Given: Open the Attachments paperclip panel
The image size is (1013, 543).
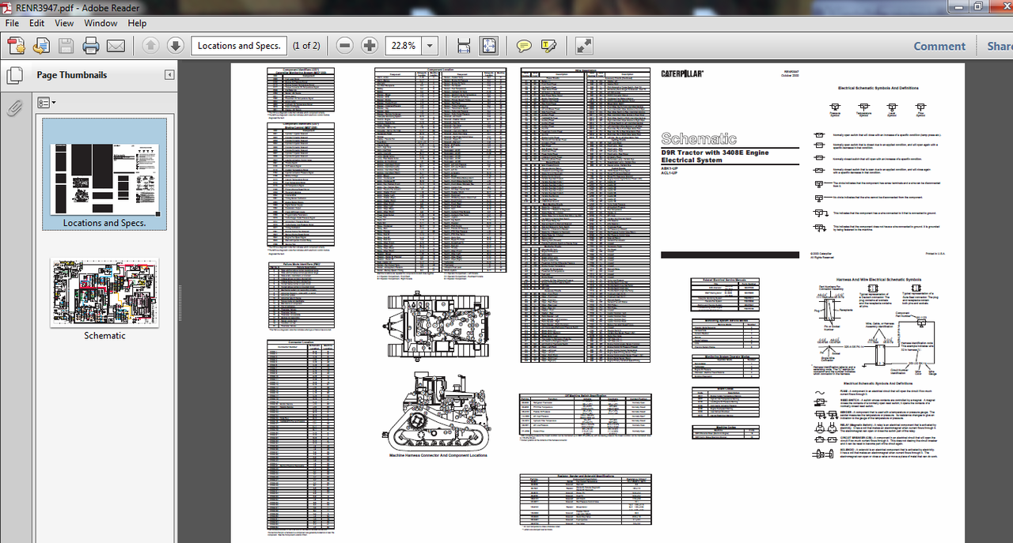Looking at the screenshot, I should click(14, 107).
